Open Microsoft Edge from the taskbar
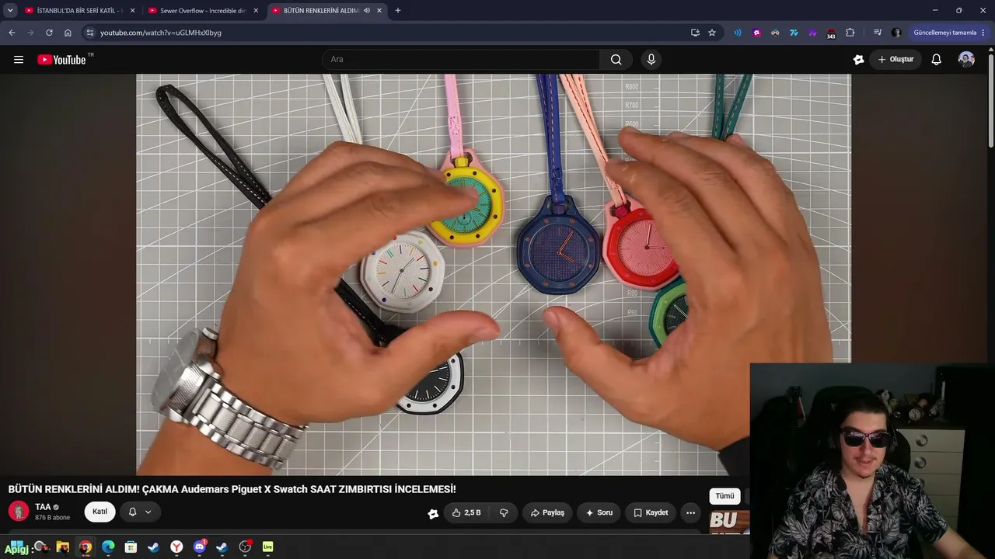 click(108, 547)
